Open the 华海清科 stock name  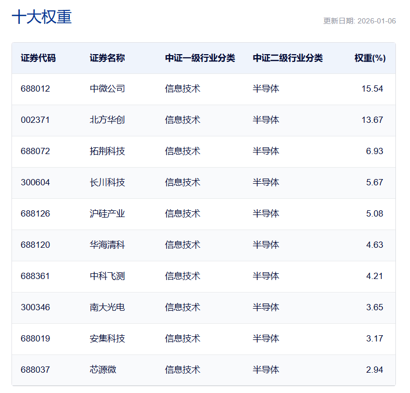(107, 245)
